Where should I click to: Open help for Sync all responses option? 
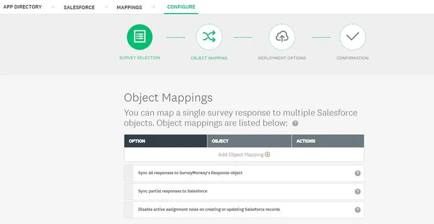pyautogui.click(x=358, y=173)
